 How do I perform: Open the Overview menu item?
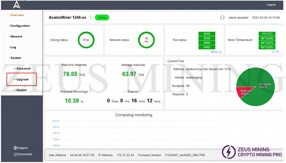tap(17, 15)
